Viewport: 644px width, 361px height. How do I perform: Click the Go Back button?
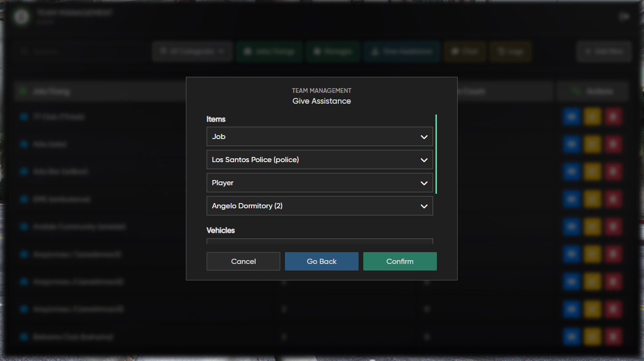point(321,261)
